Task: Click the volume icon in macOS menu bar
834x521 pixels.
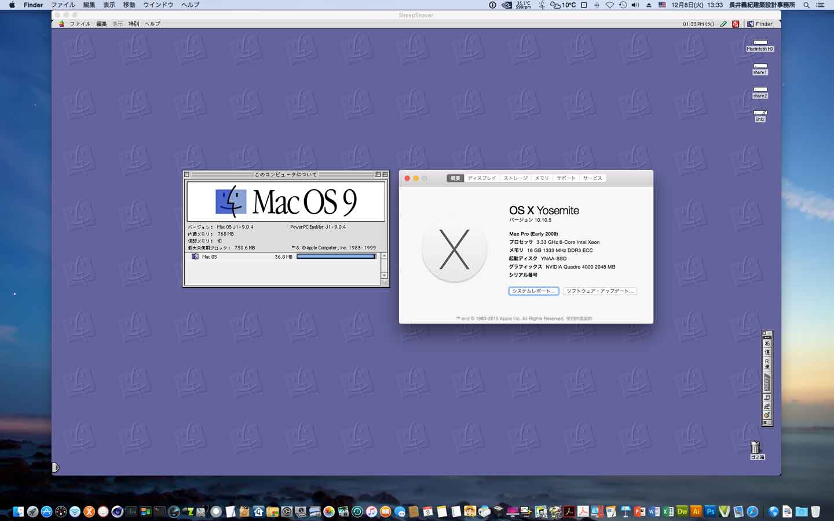Action: (635, 5)
